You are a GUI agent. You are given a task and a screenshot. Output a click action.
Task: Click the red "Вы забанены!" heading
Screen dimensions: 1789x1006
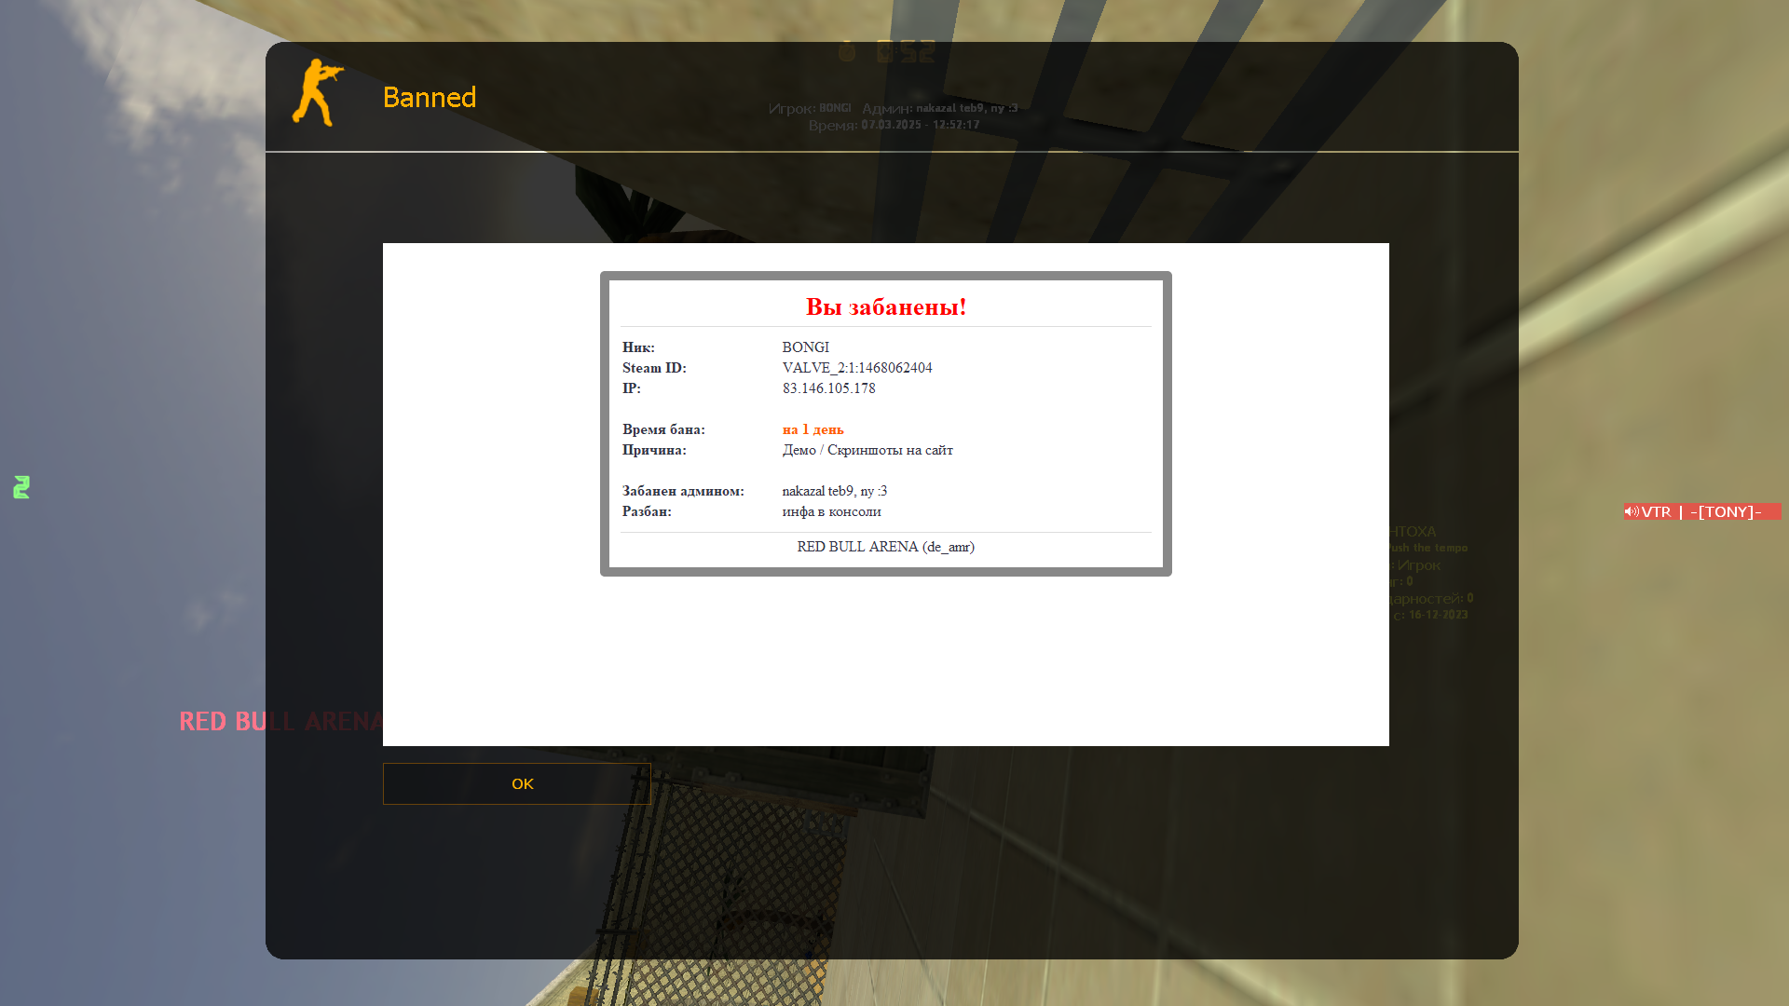(x=885, y=306)
